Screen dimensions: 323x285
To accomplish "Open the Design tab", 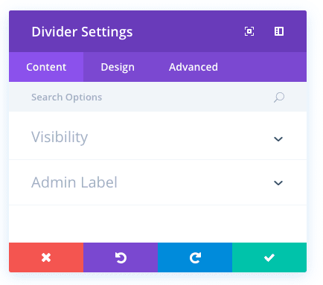I will tap(118, 67).
